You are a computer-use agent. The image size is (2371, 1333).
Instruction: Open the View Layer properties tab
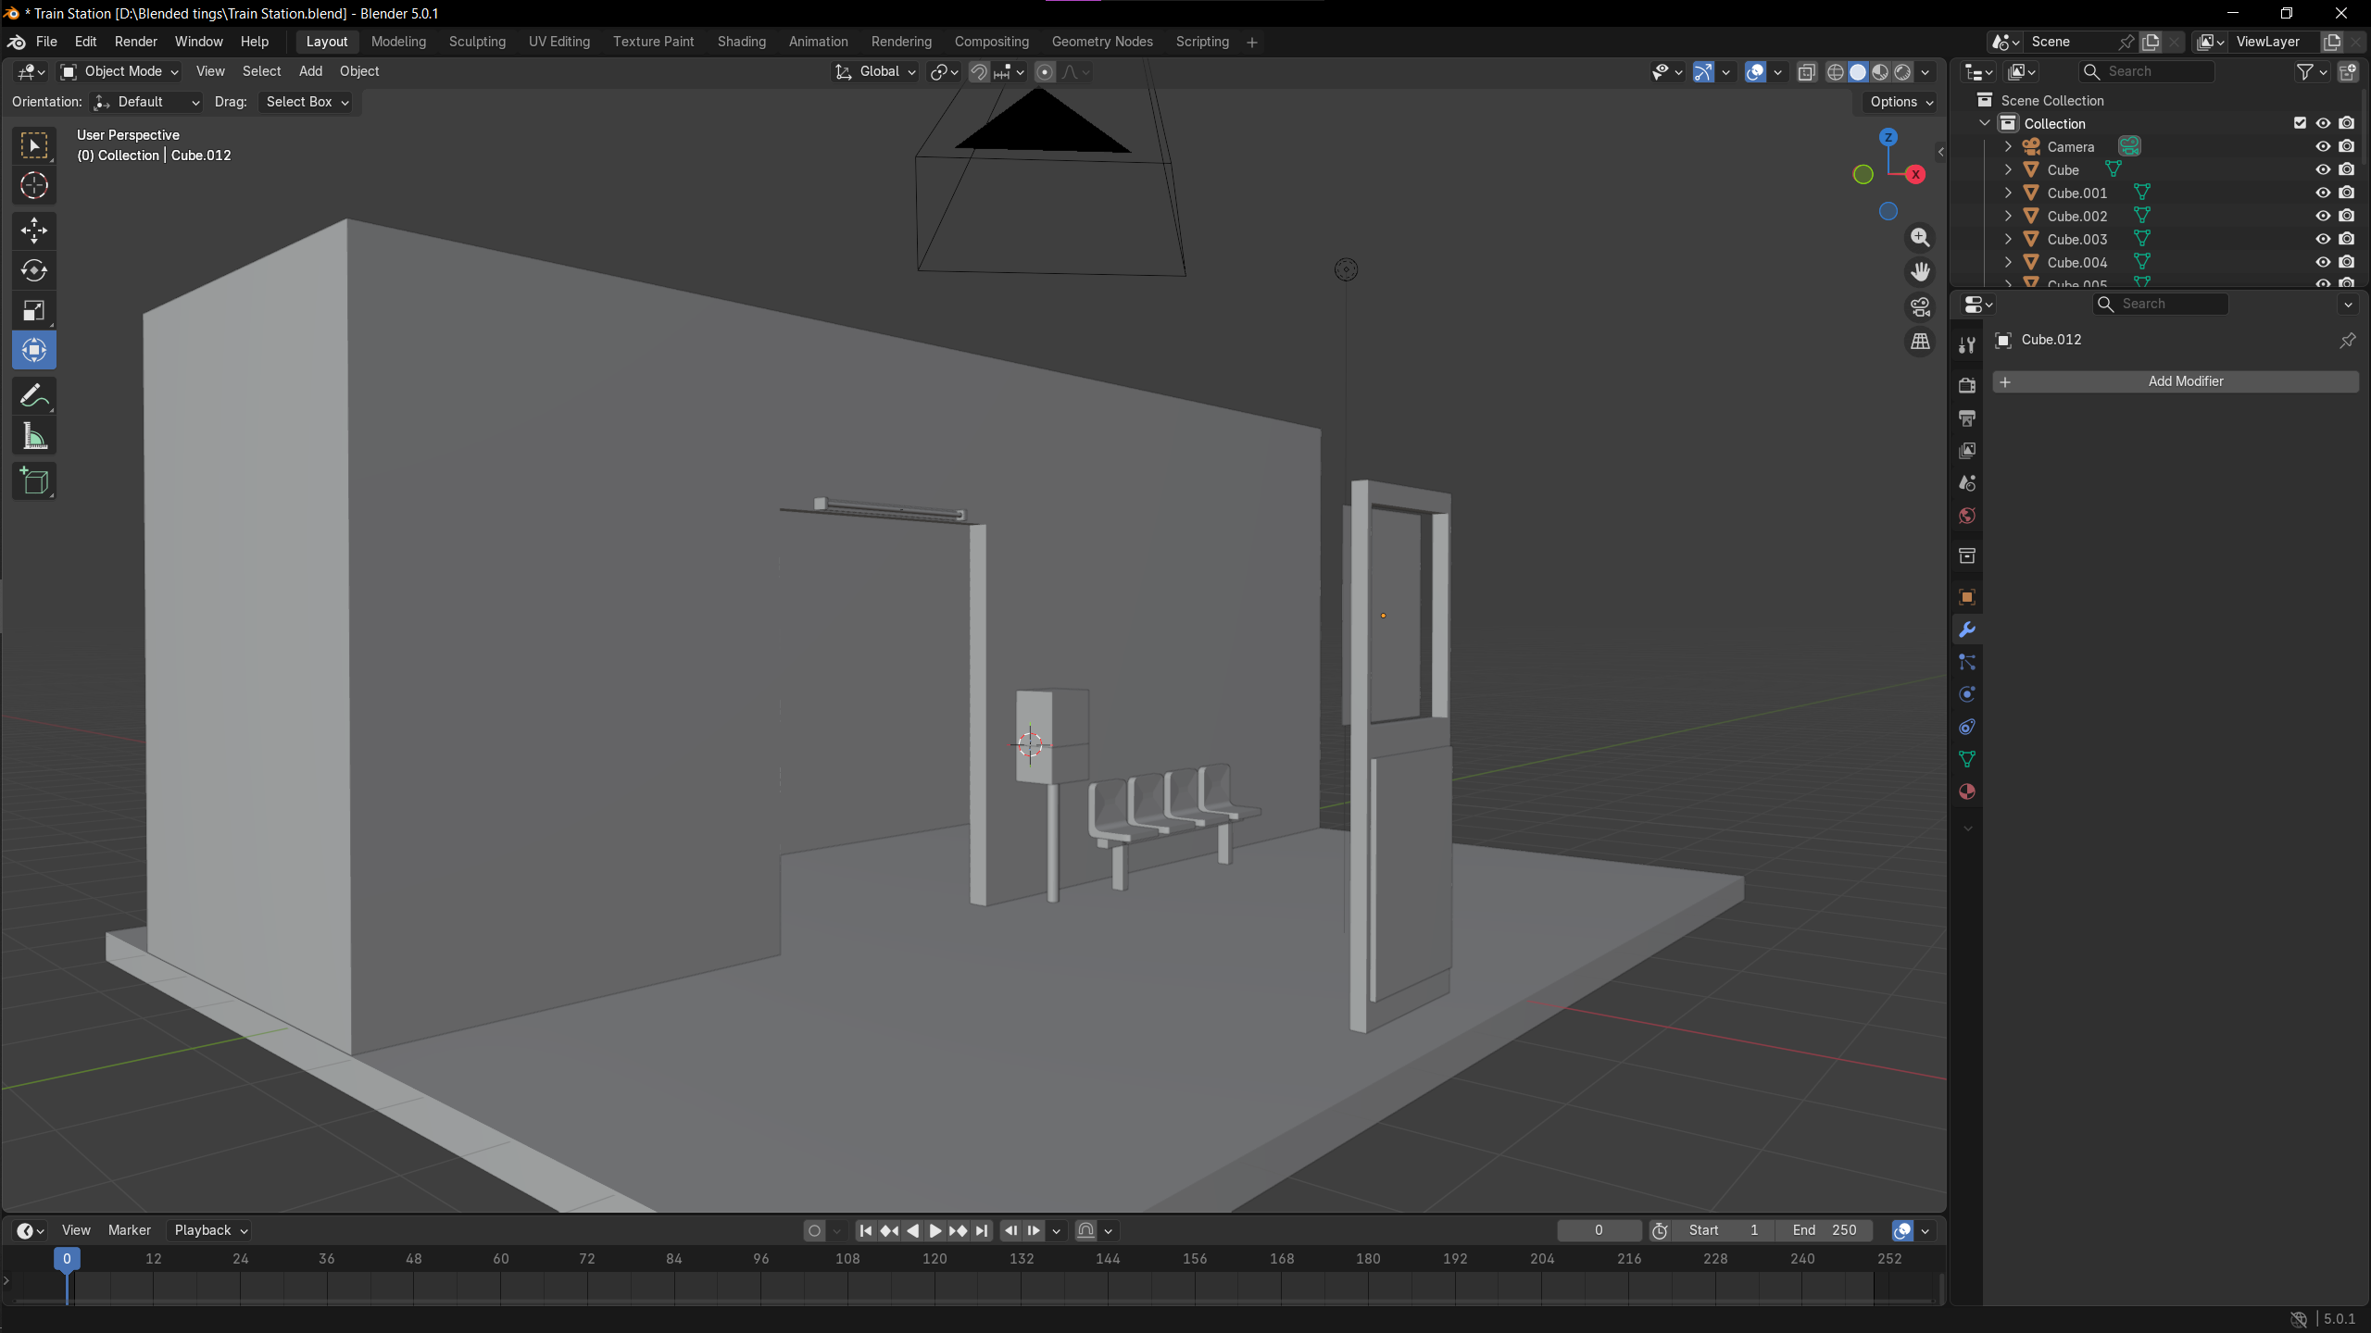tap(1967, 451)
